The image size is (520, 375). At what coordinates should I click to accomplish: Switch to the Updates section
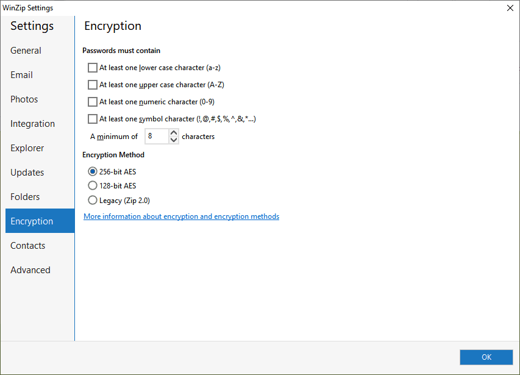point(27,173)
